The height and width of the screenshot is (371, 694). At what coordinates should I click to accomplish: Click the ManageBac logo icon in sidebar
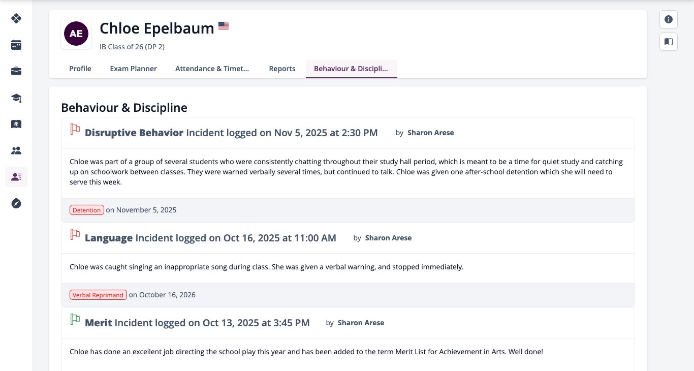click(16, 18)
